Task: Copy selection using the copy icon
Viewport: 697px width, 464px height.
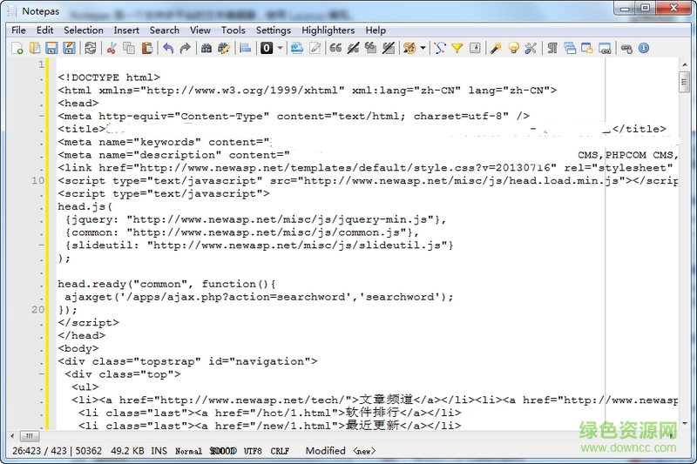Action: tap(129, 48)
